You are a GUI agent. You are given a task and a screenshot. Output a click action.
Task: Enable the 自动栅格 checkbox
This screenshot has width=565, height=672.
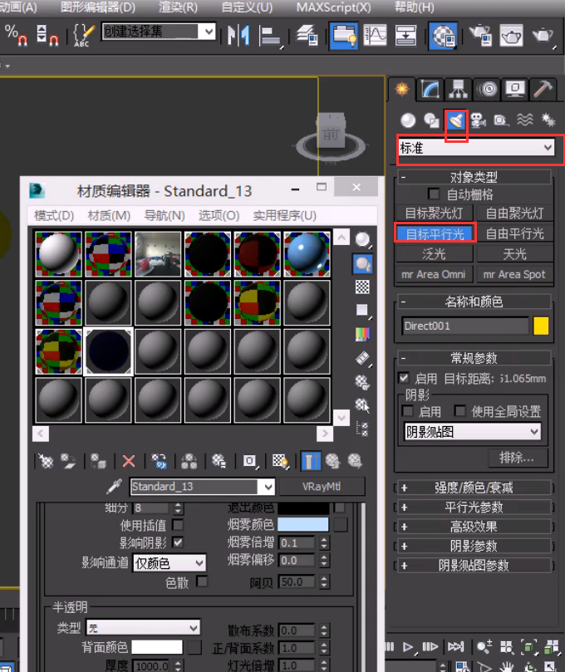[x=434, y=194]
